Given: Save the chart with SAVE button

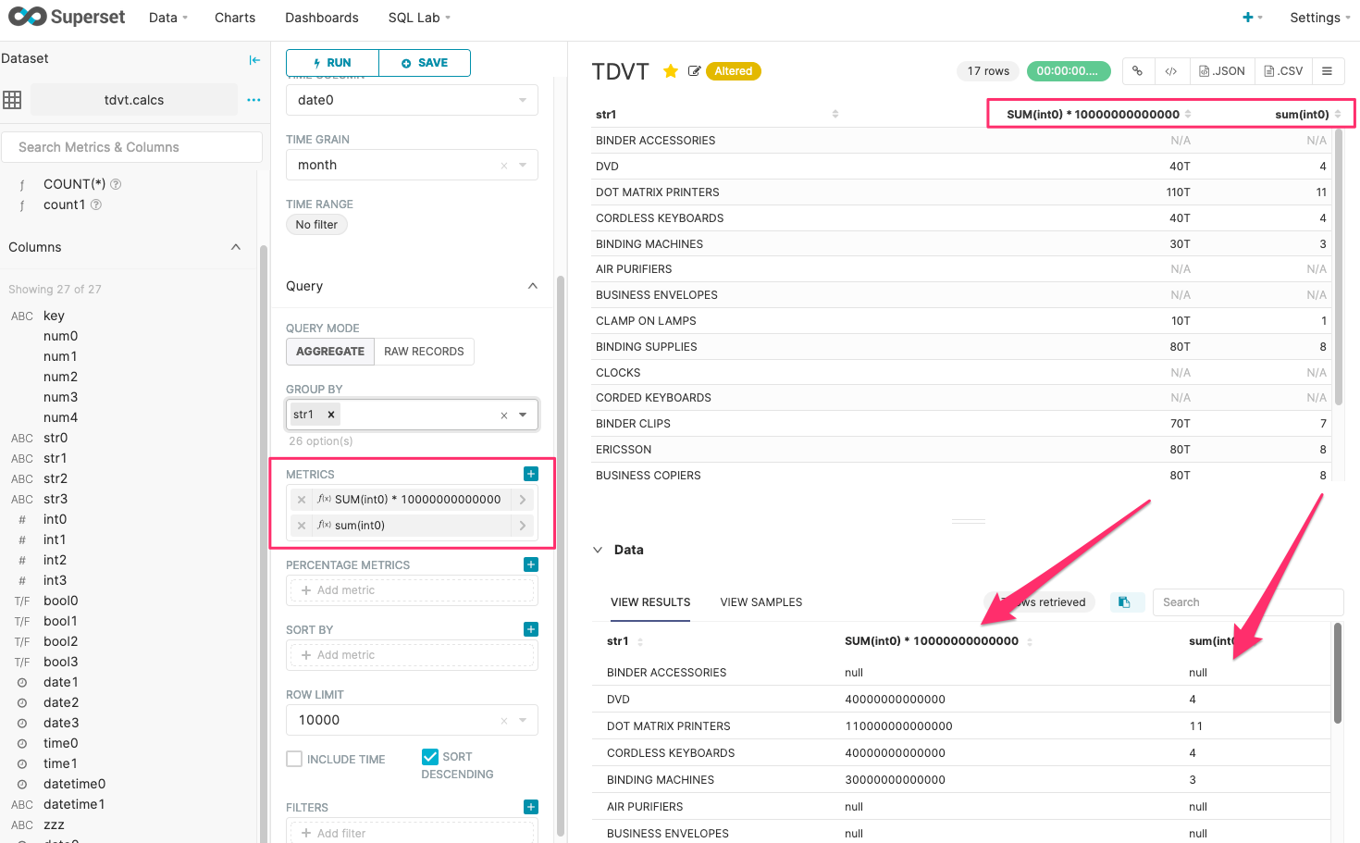Looking at the screenshot, I should (425, 63).
